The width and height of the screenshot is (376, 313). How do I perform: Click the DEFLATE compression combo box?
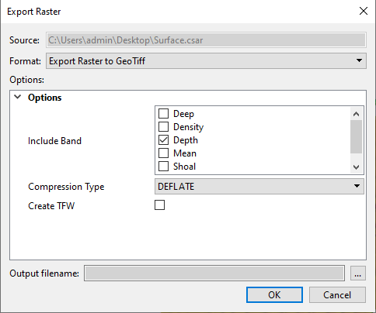[x=259, y=187]
